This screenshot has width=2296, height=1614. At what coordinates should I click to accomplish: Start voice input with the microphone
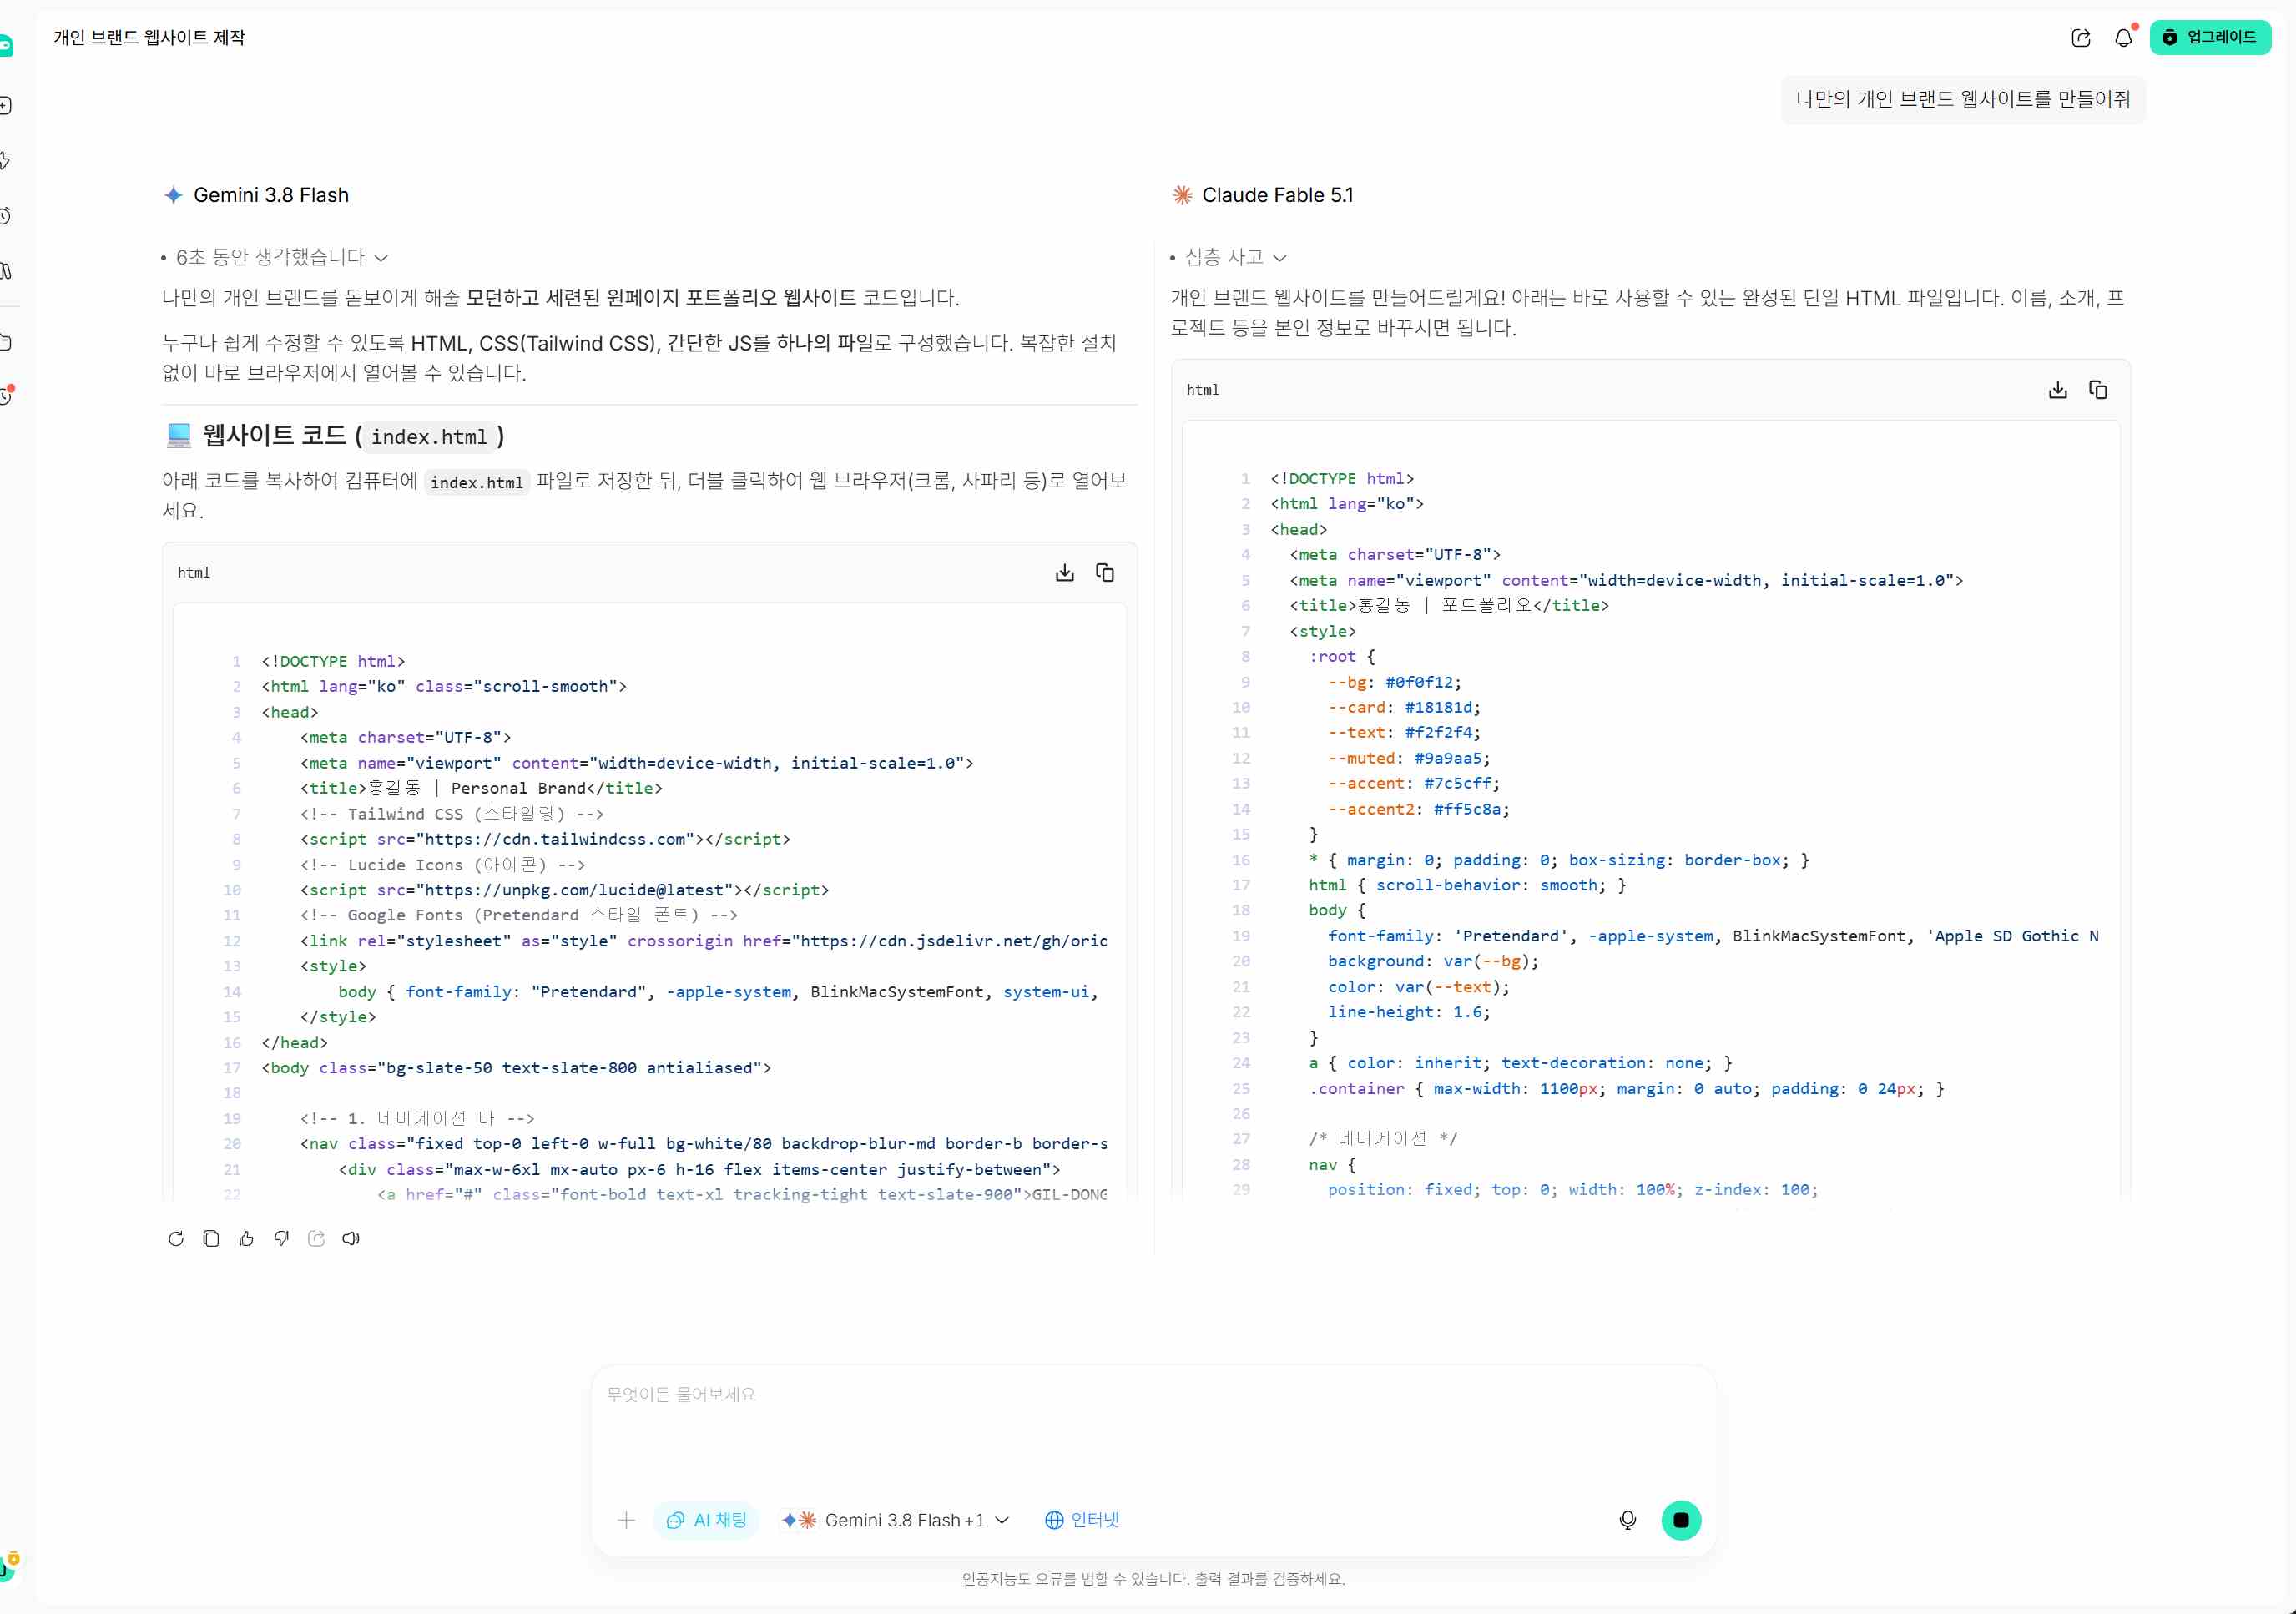1628,1520
